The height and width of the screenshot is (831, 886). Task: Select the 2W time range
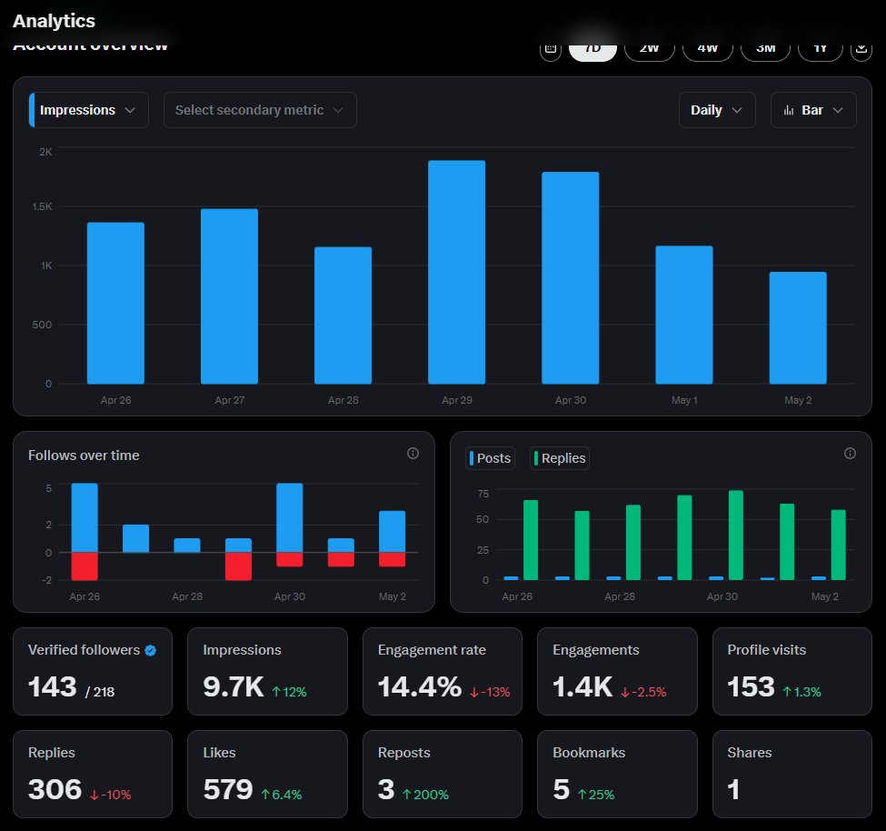point(650,51)
